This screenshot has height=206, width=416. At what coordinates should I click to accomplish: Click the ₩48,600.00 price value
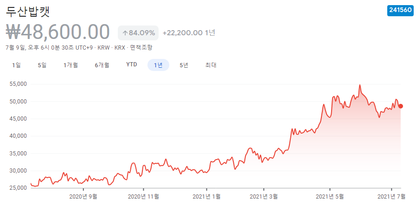point(58,32)
